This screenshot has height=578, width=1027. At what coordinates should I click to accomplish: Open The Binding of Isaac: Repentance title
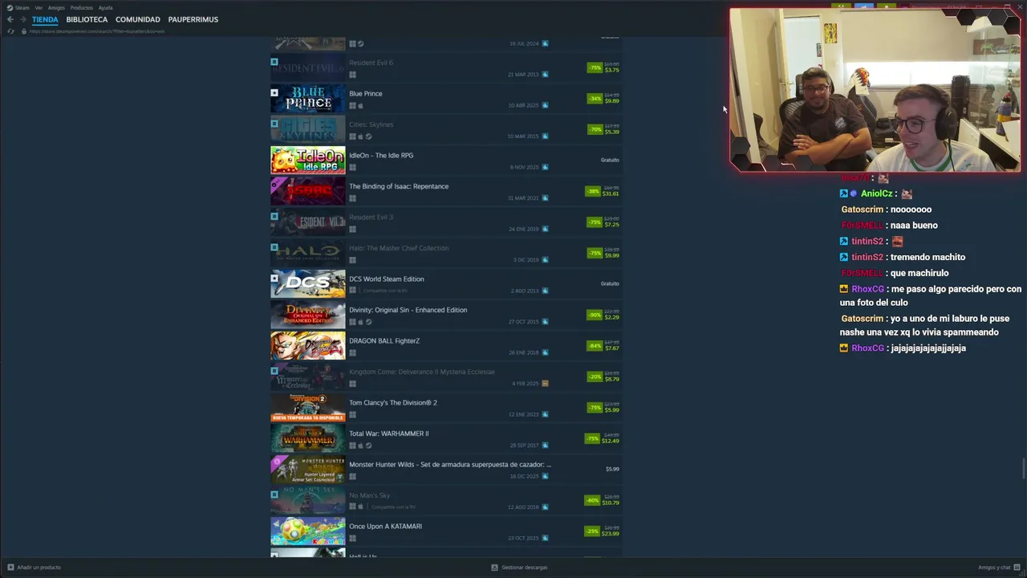[399, 186]
